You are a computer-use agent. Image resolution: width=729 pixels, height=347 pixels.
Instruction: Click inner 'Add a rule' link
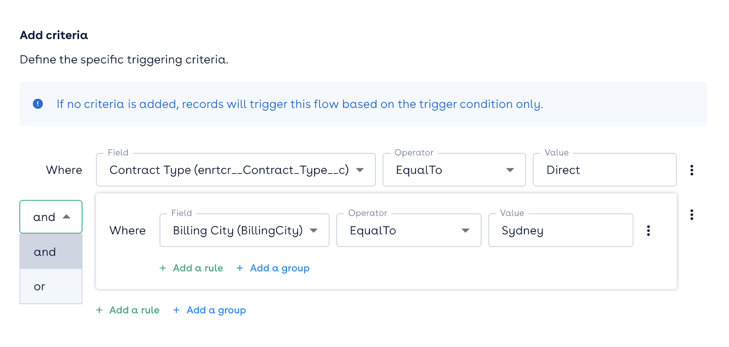point(198,268)
